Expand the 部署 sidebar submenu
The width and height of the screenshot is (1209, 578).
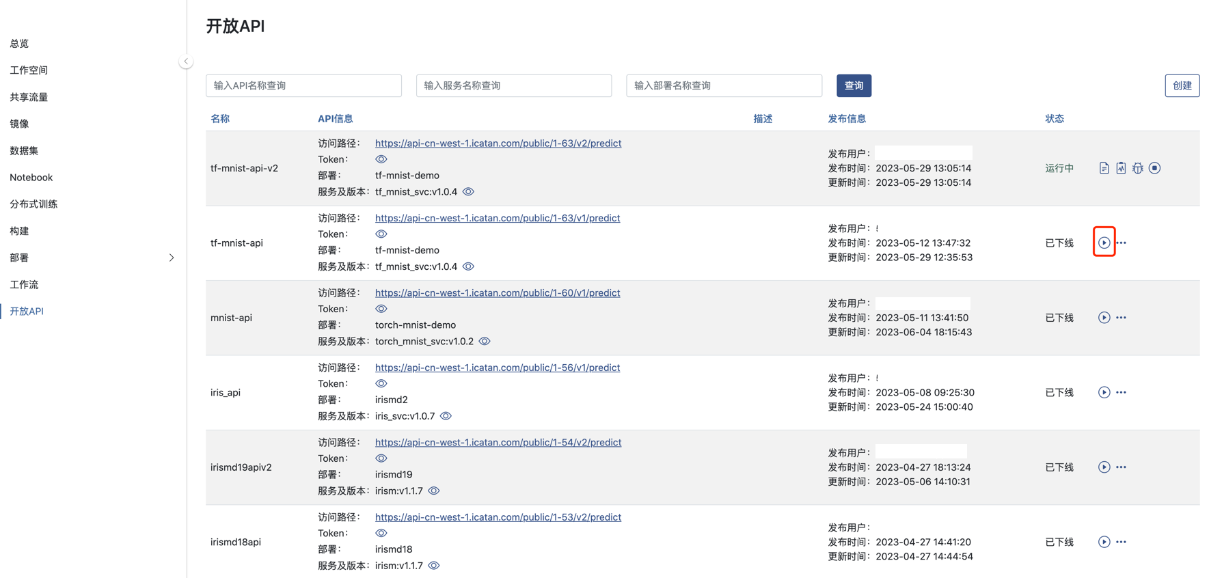(x=172, y=258)
